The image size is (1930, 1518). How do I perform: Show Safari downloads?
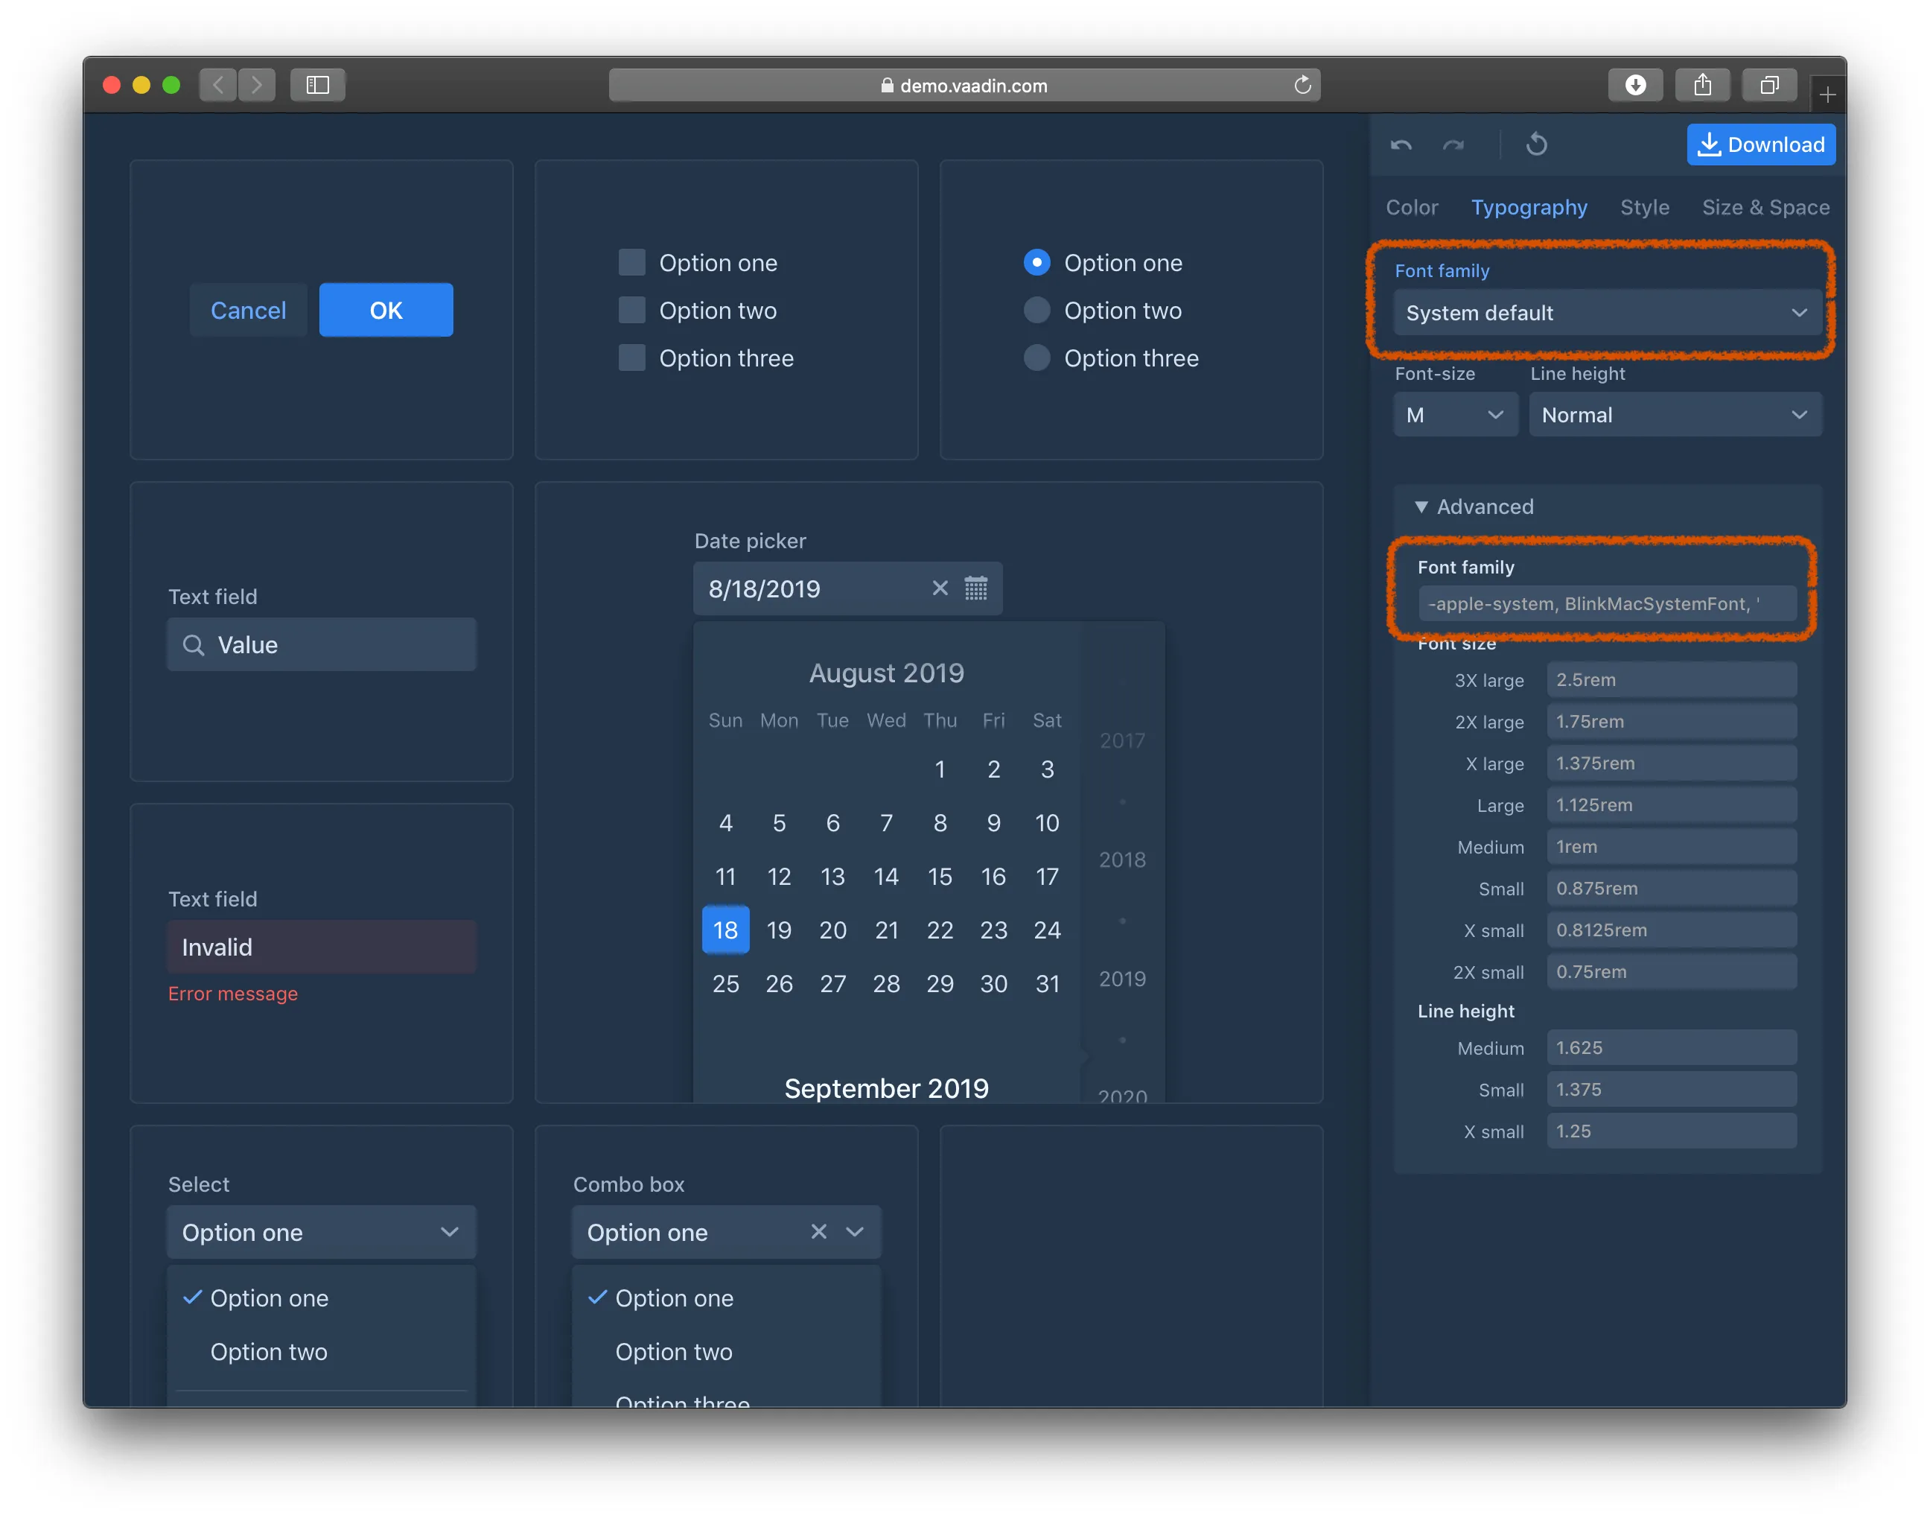click(1635, 86)
